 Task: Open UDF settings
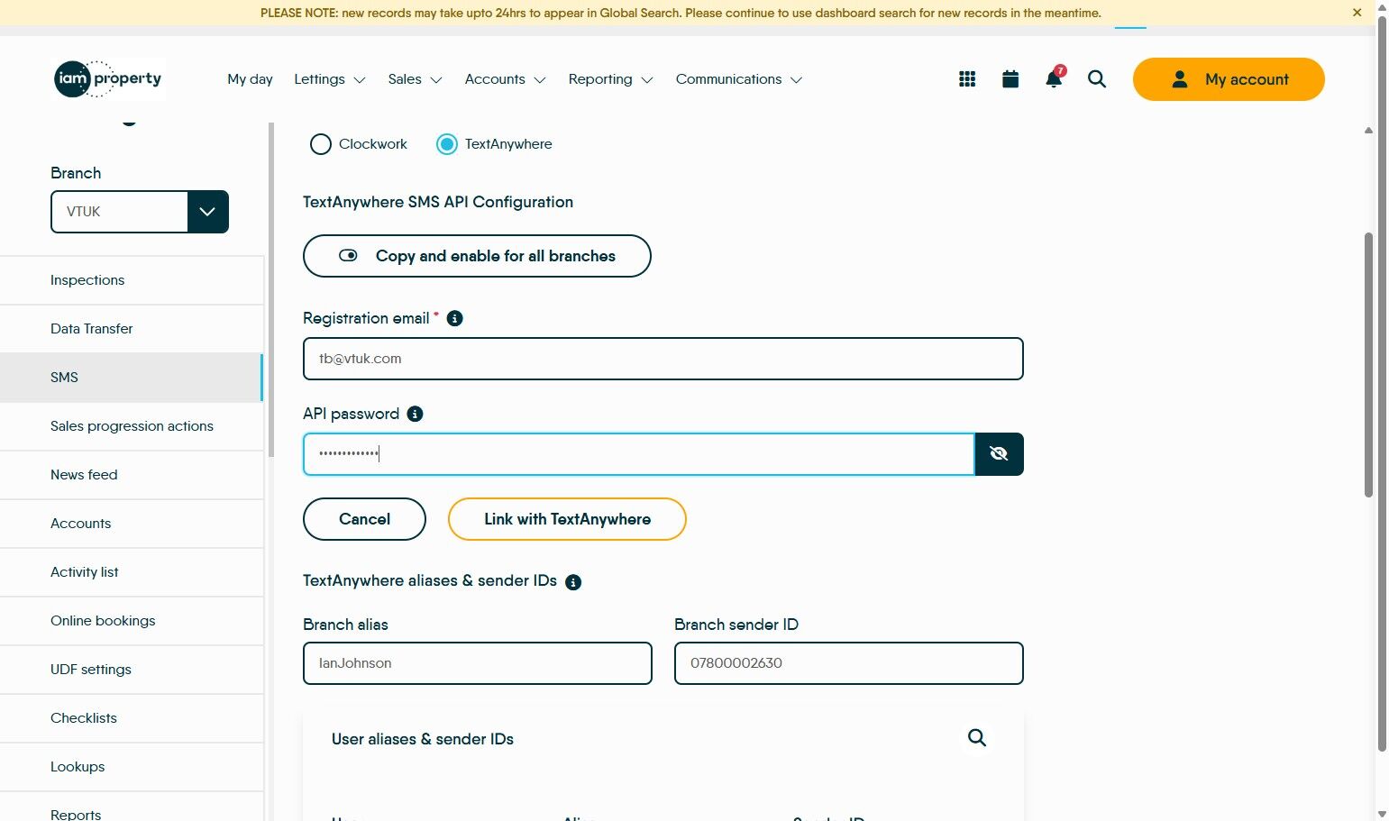pyautogui.click(x=132, y=670)
